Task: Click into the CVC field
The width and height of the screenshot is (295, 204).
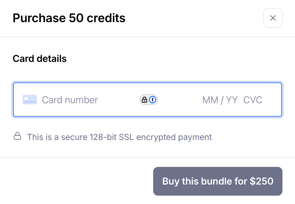Action: (x=253, y=100)
